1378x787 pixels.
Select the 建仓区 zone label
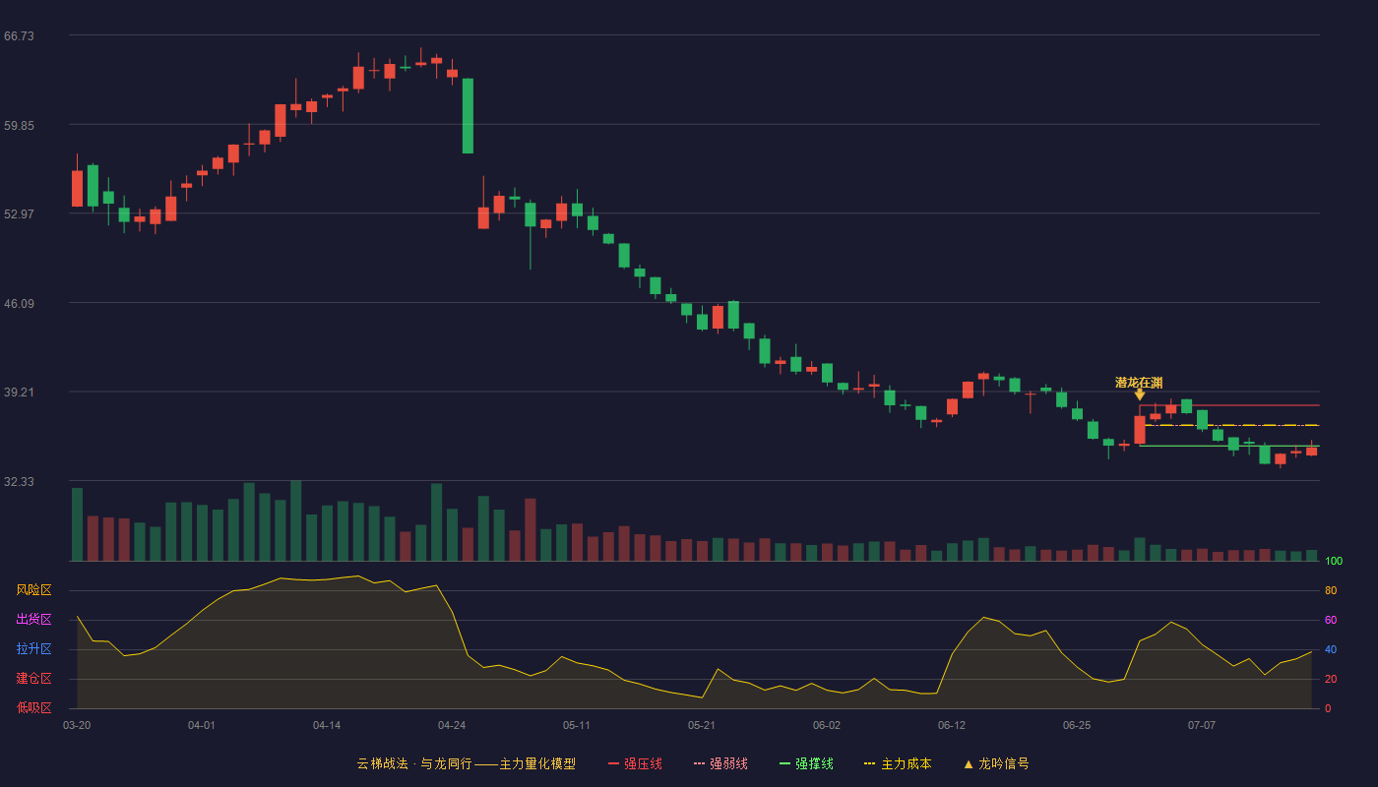(x=33, y=679)
